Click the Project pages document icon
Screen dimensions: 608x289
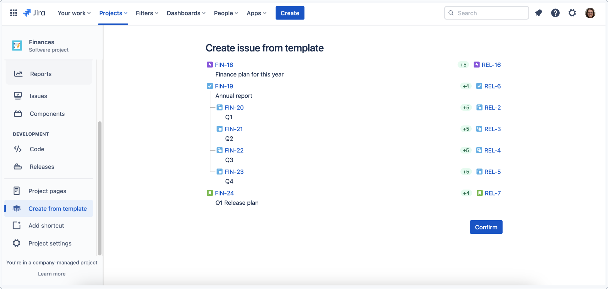pyautogui.click(x=17, y=191)
